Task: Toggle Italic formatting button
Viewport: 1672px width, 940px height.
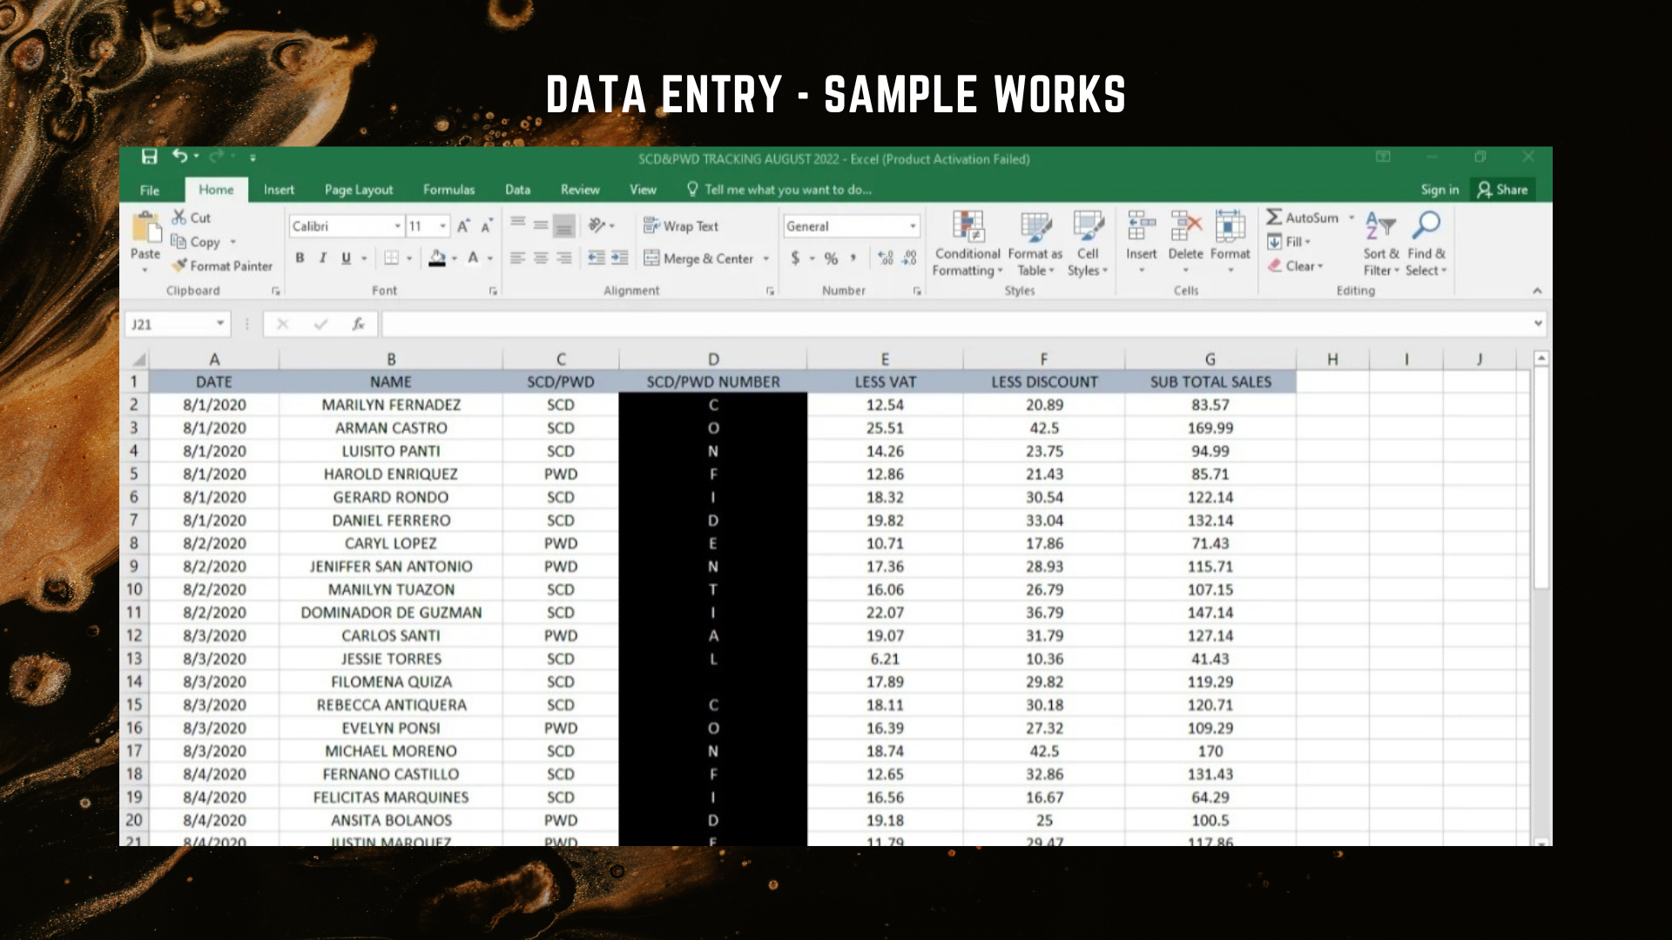Action: 322,258
